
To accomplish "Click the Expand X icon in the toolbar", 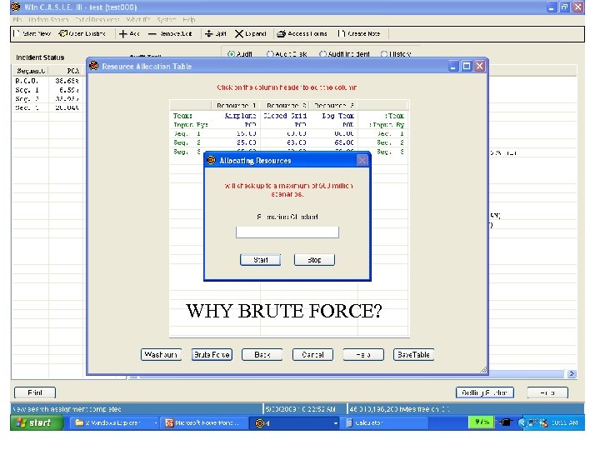I will [239, 34].
